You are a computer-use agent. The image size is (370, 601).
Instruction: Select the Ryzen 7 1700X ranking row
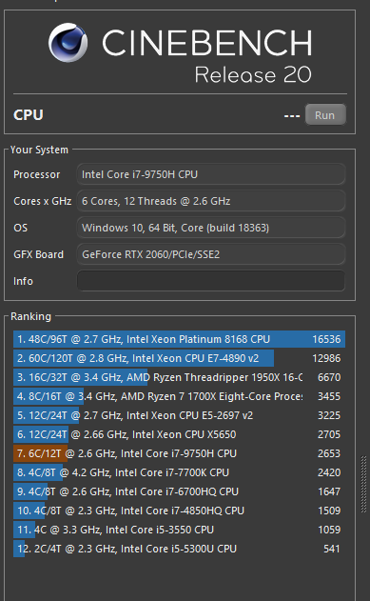click(179, 396)
